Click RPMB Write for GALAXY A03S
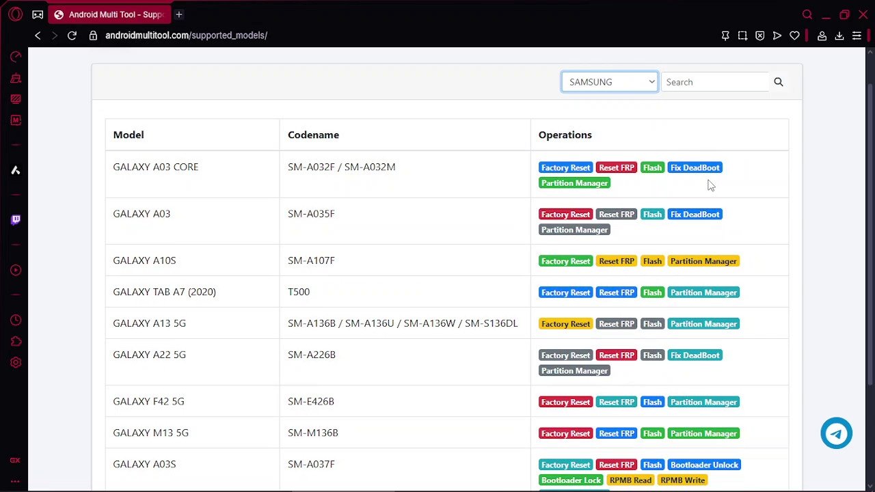Viewport: 875px width, 492px height. point(682,480)
